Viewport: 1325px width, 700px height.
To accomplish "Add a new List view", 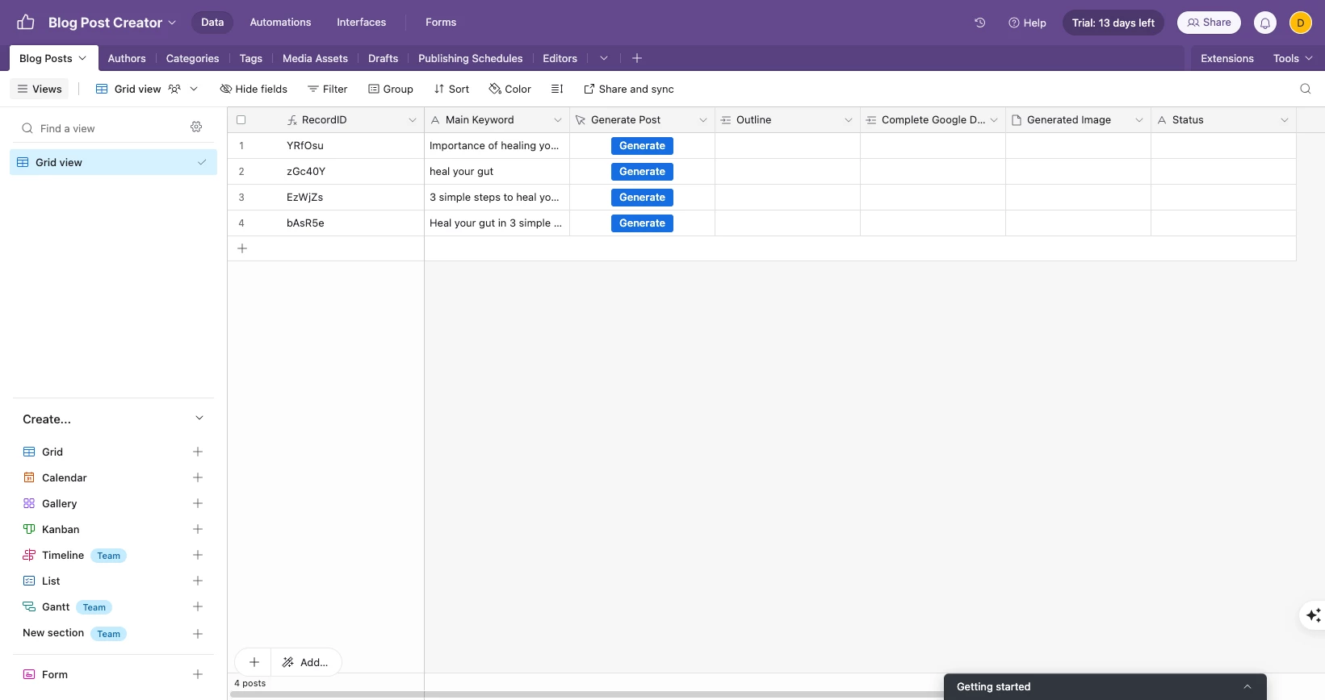I will click(198, 581).
